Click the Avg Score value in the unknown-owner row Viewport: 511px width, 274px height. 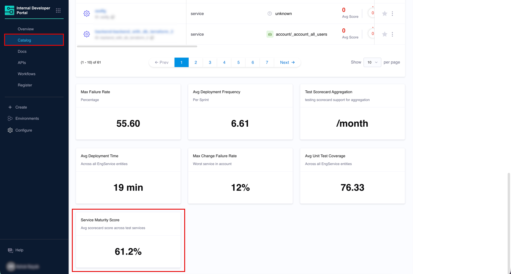click(x=344, y=10)
